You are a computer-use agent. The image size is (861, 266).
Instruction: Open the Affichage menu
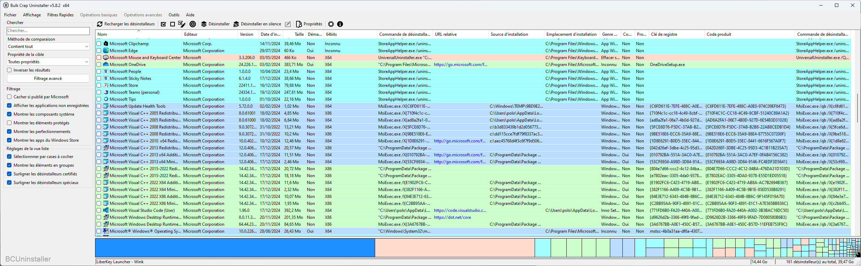pyautogui.click(x=32, y=15)
